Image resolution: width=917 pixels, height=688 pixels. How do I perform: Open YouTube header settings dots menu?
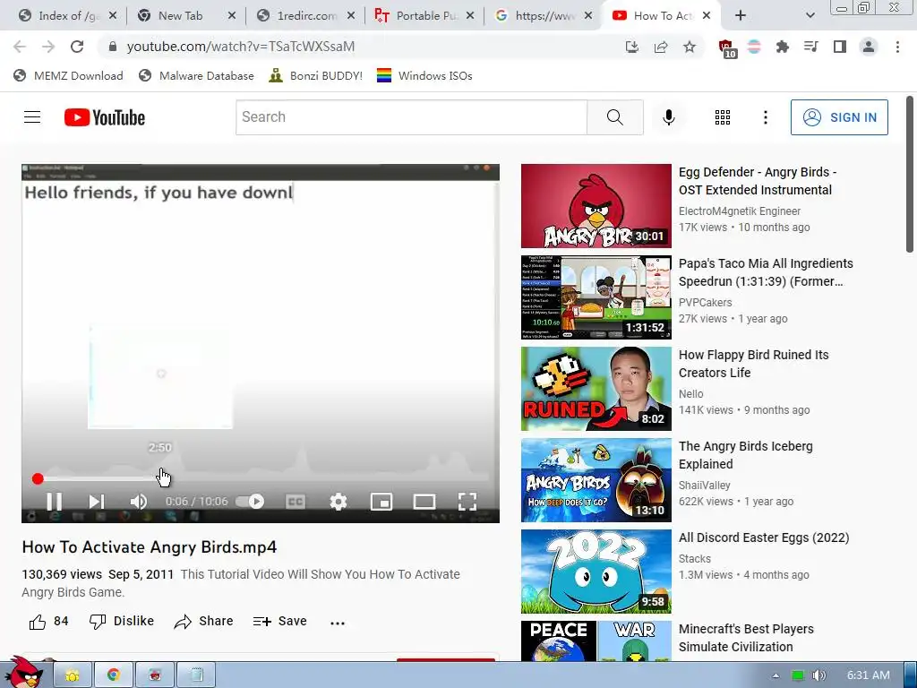pyautogui.click(x=765, y=117)
